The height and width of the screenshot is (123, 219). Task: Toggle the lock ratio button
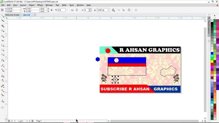click(x=52, y=10)
